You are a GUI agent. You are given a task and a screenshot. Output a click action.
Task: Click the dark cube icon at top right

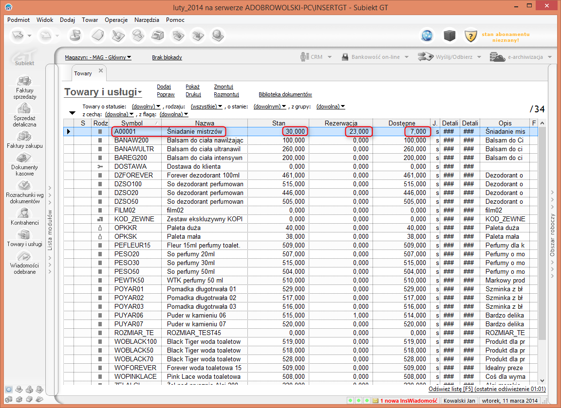[x=449, y=35]
